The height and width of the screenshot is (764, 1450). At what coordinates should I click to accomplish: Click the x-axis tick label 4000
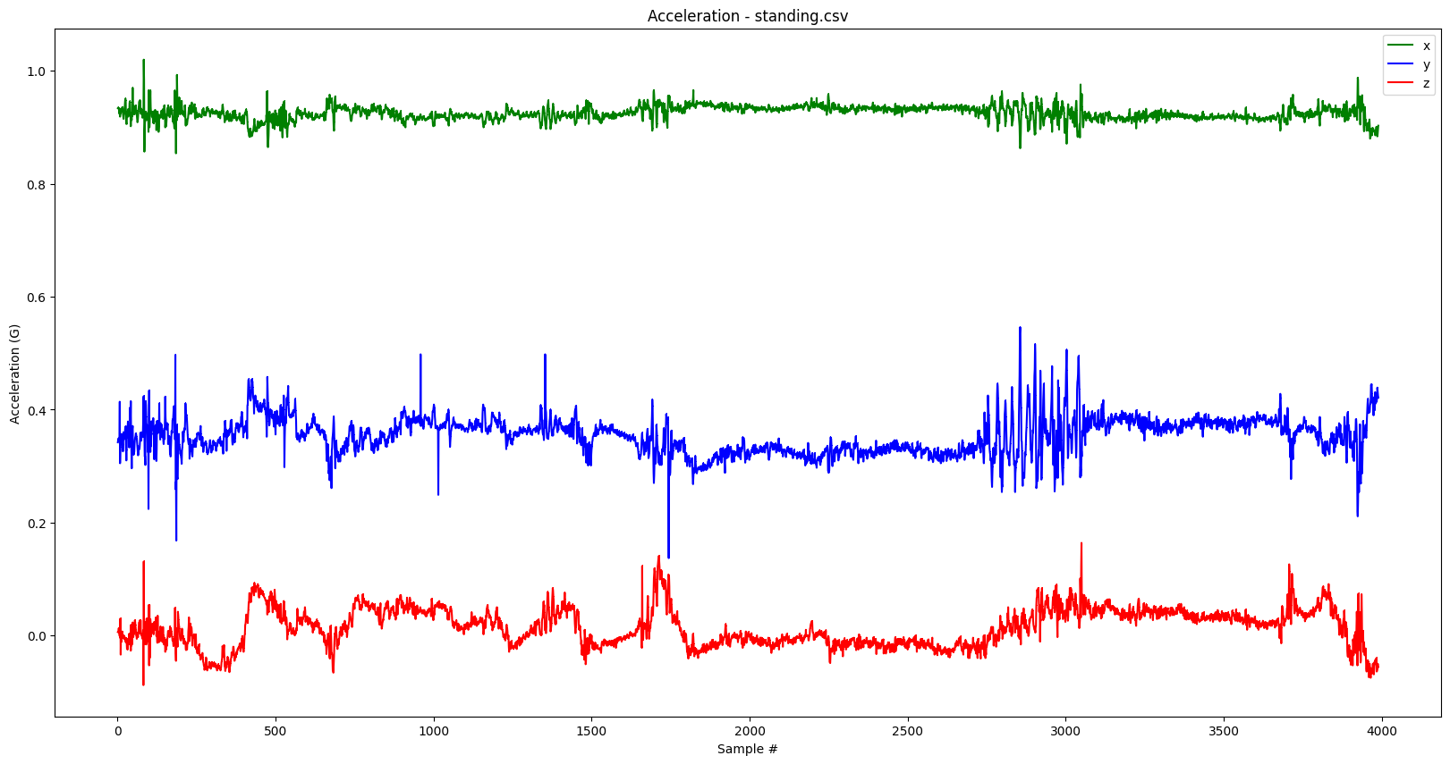(1382, 731)
